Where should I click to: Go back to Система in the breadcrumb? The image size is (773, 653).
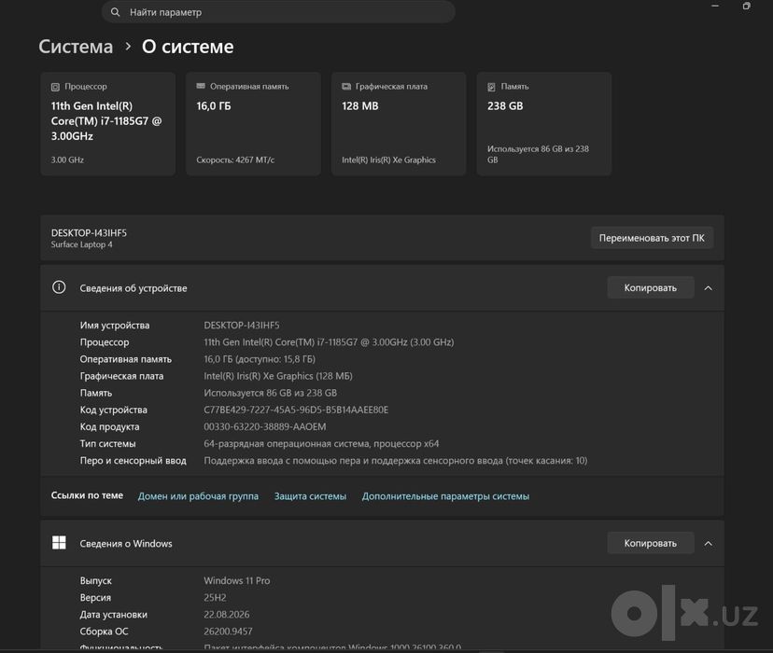coord(76,47)
